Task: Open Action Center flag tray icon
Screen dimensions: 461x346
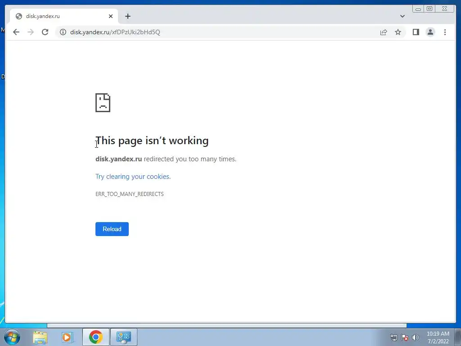Action: (405, 337)
